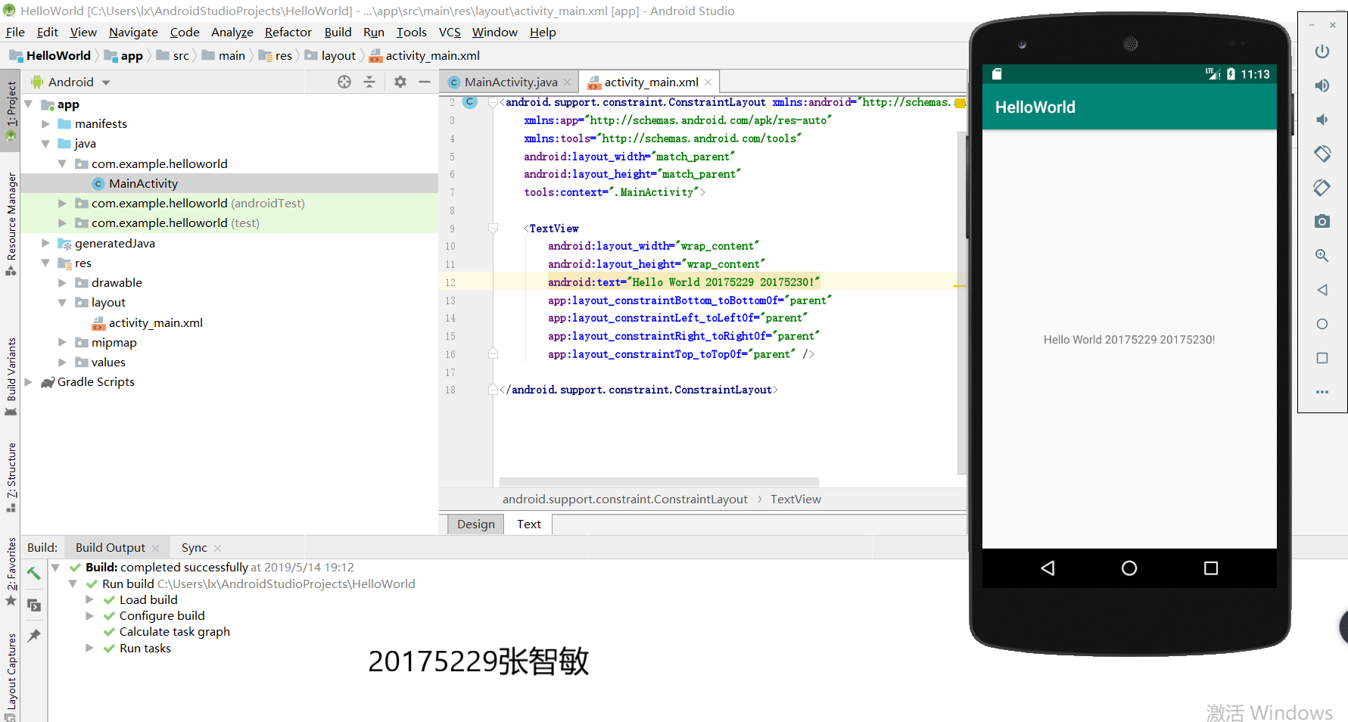Image resolution: width=1348 pixels, height=722 pixels.
Task: Click the pin tab icon in Build panel
Action: coord(34,636)
